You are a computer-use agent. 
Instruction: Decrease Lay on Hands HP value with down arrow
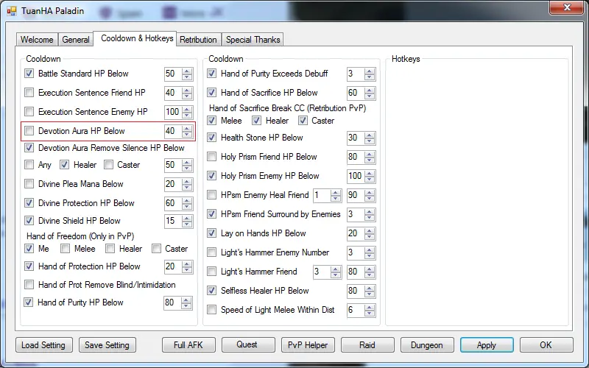[x=369, y=236]
